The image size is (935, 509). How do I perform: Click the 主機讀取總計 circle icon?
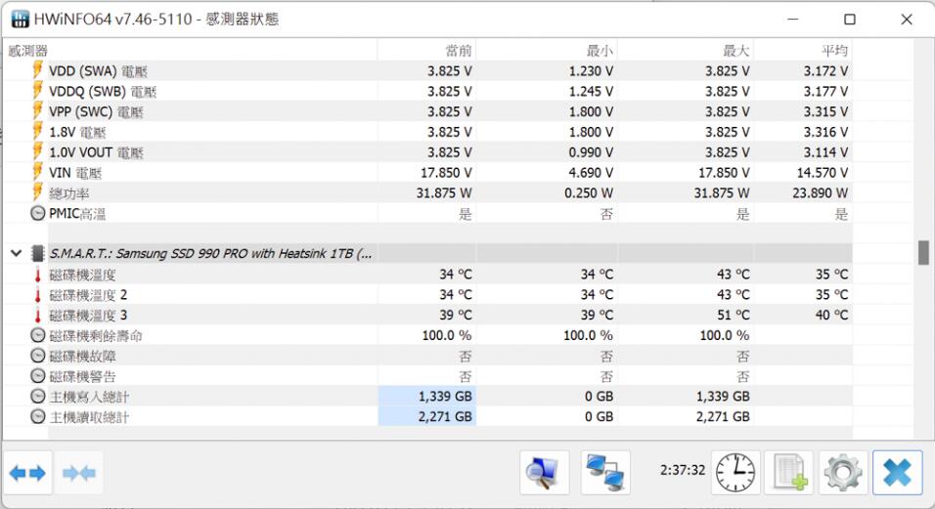37,417
